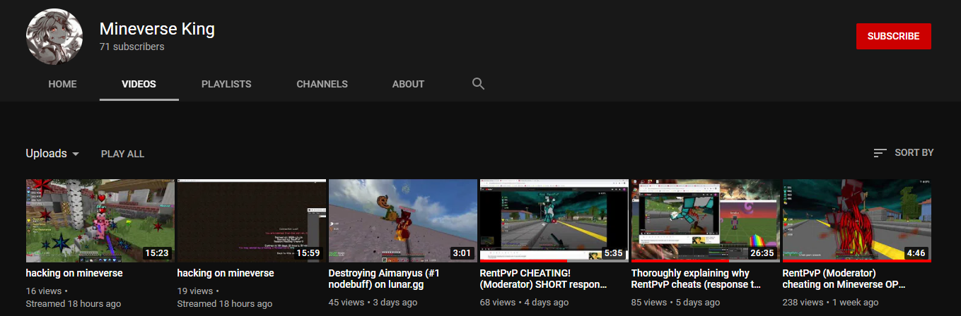This screenshot has height=316, width=961.
Task: Click the 238 views • 1 week ago text
Action: tap(831, 303)
